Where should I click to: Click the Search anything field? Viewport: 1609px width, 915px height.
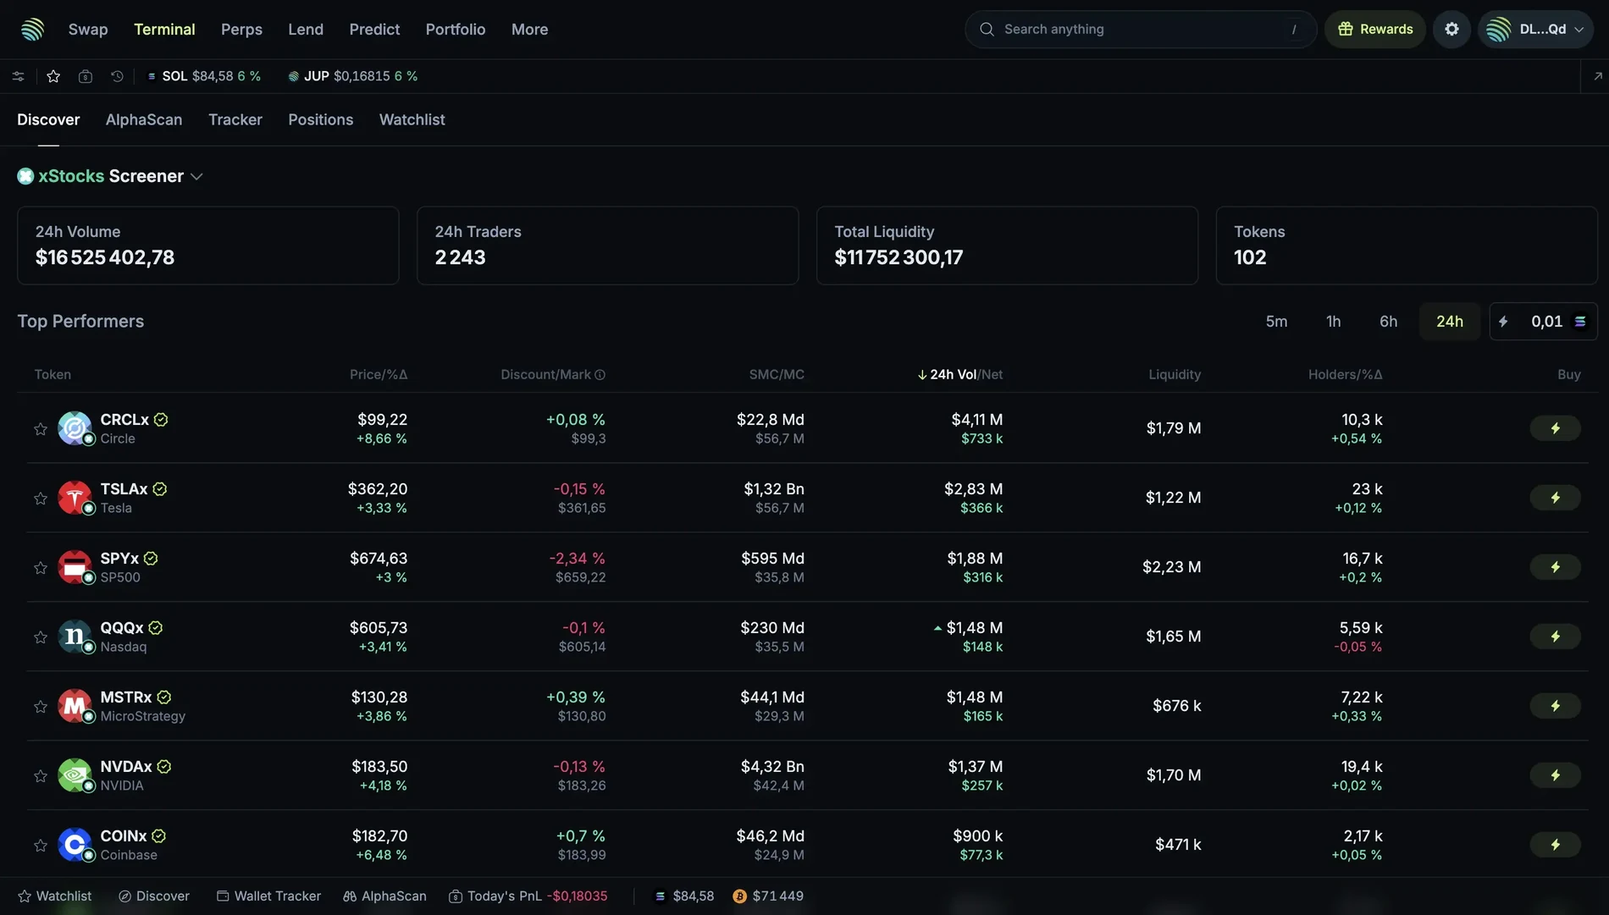pyautogui.click(x=1140, y=29)
